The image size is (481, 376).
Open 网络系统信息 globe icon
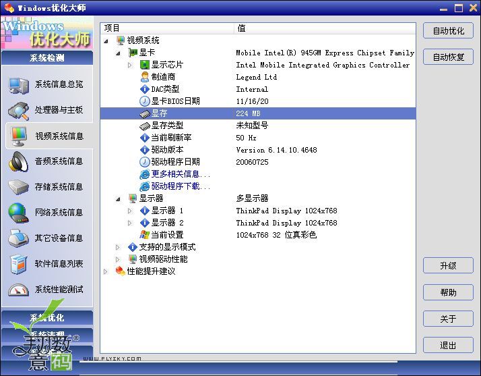18,213
